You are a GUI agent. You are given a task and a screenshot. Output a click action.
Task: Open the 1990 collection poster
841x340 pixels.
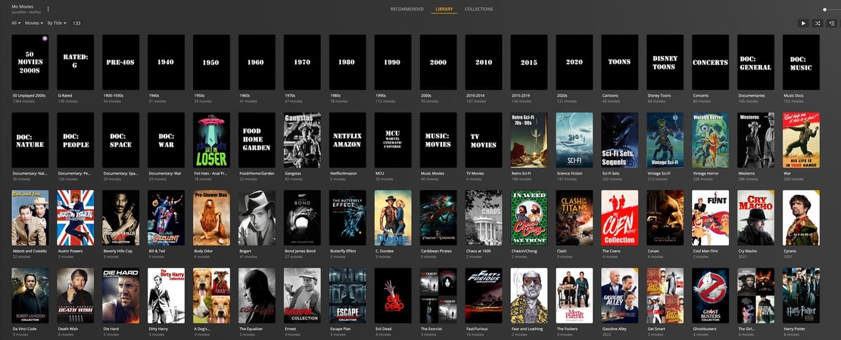[393, 62]
